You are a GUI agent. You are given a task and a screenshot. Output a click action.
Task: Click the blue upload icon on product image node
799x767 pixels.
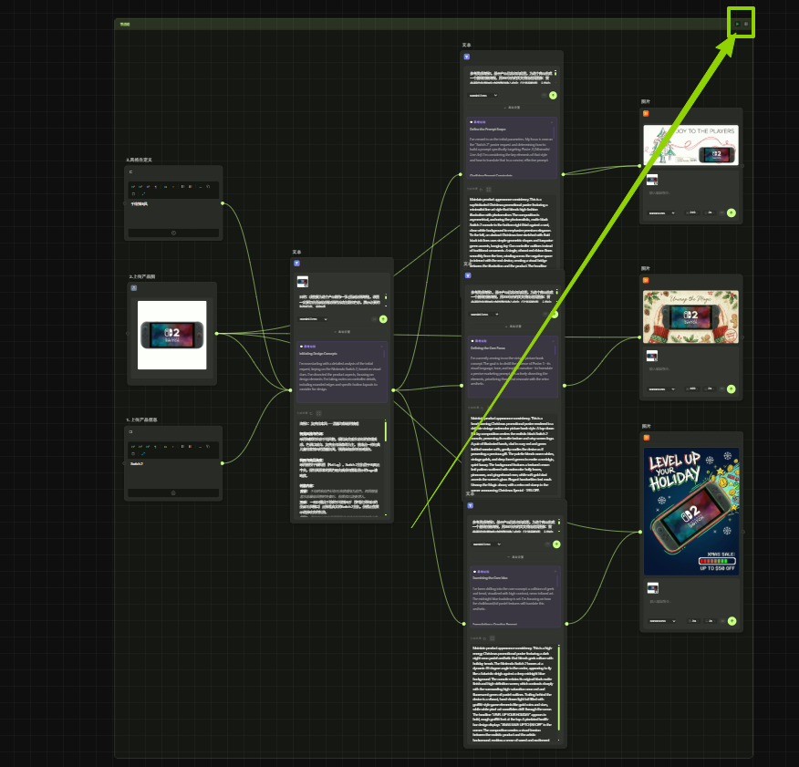tap(134, 287)
